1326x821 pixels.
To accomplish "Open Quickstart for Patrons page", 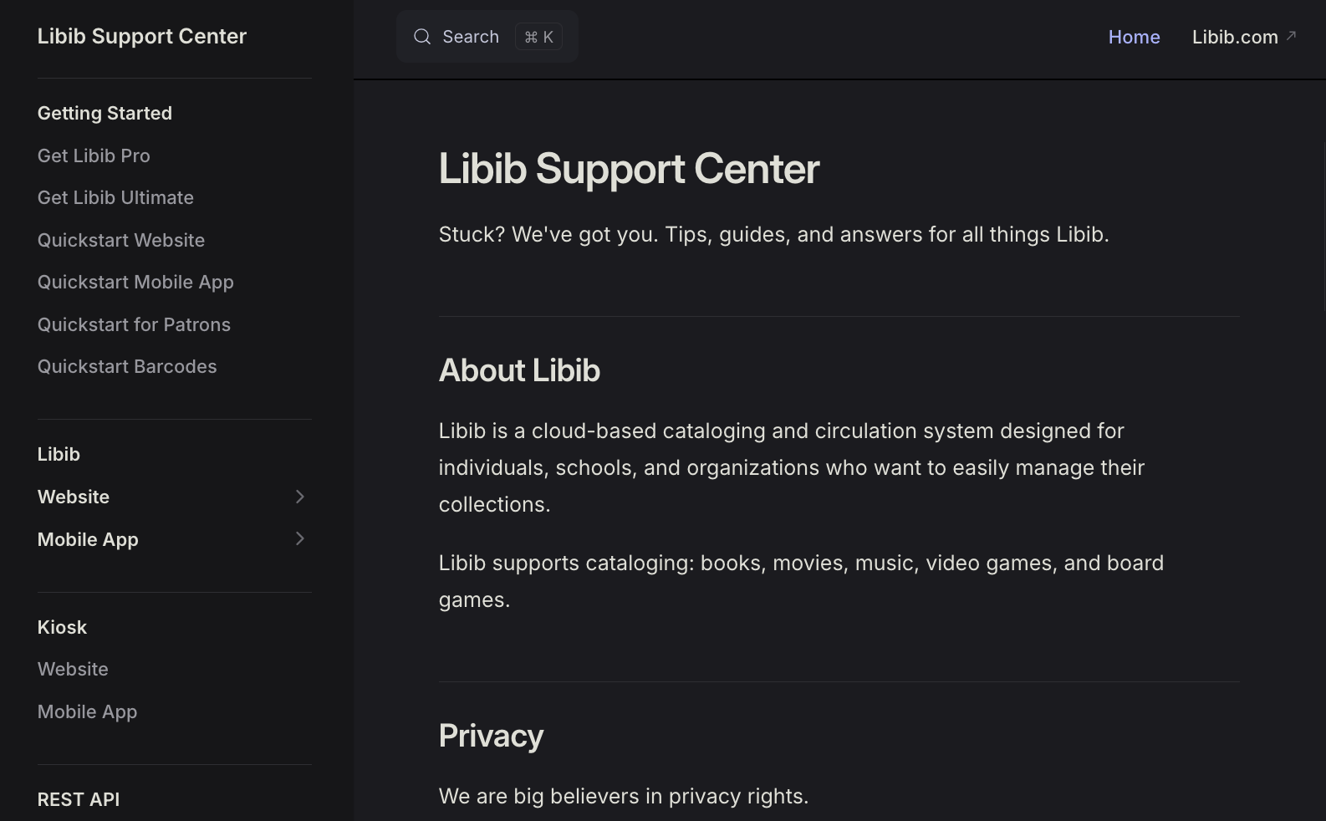I will point(134,324).
